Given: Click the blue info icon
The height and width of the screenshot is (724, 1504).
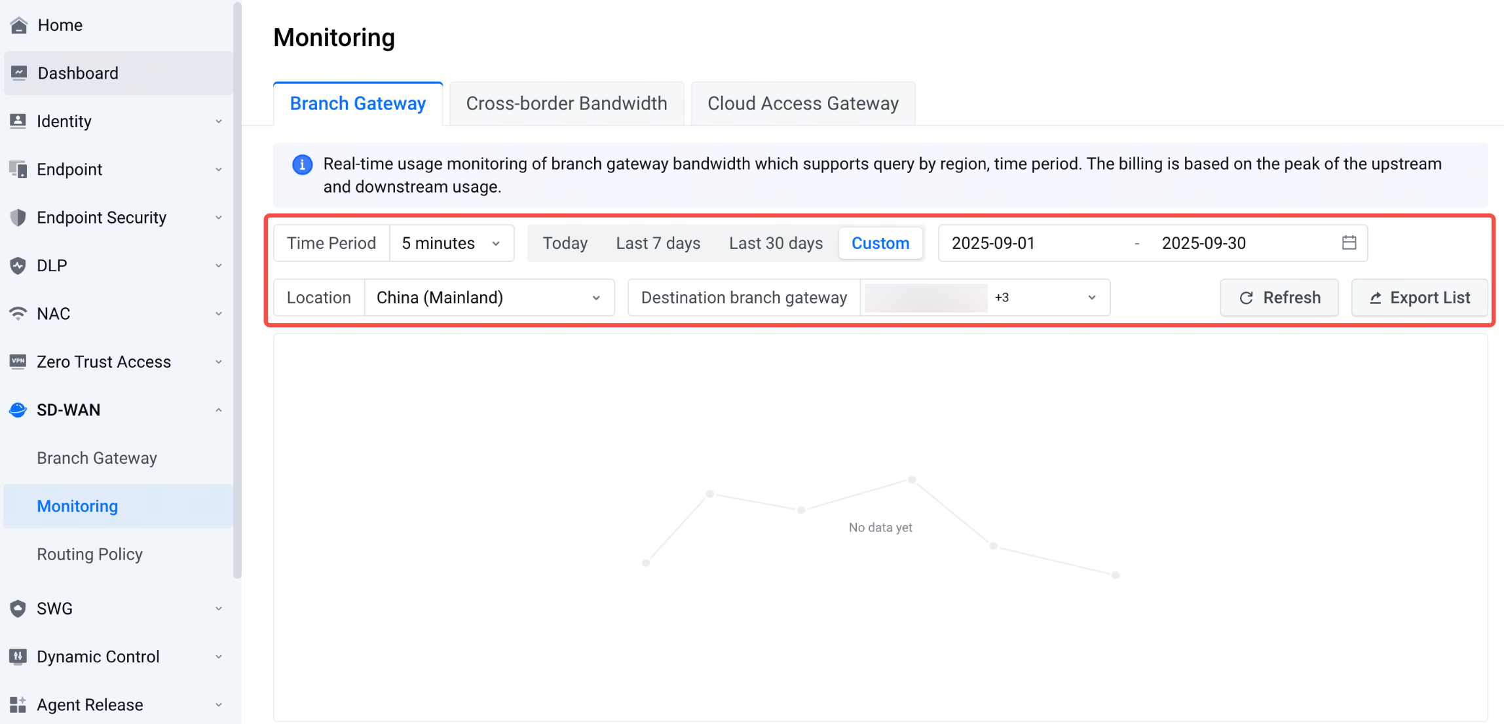Looking at the screenshot, I should [x=302, y=164].
